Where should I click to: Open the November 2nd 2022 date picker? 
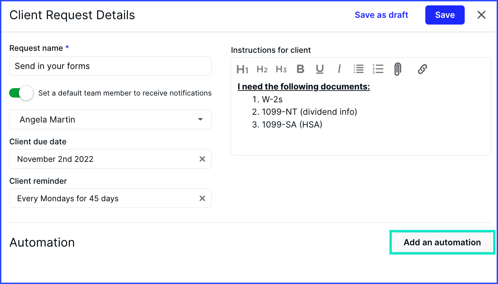(x=110, y=159)
